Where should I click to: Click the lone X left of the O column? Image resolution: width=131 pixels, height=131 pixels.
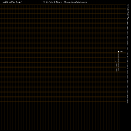115,62
